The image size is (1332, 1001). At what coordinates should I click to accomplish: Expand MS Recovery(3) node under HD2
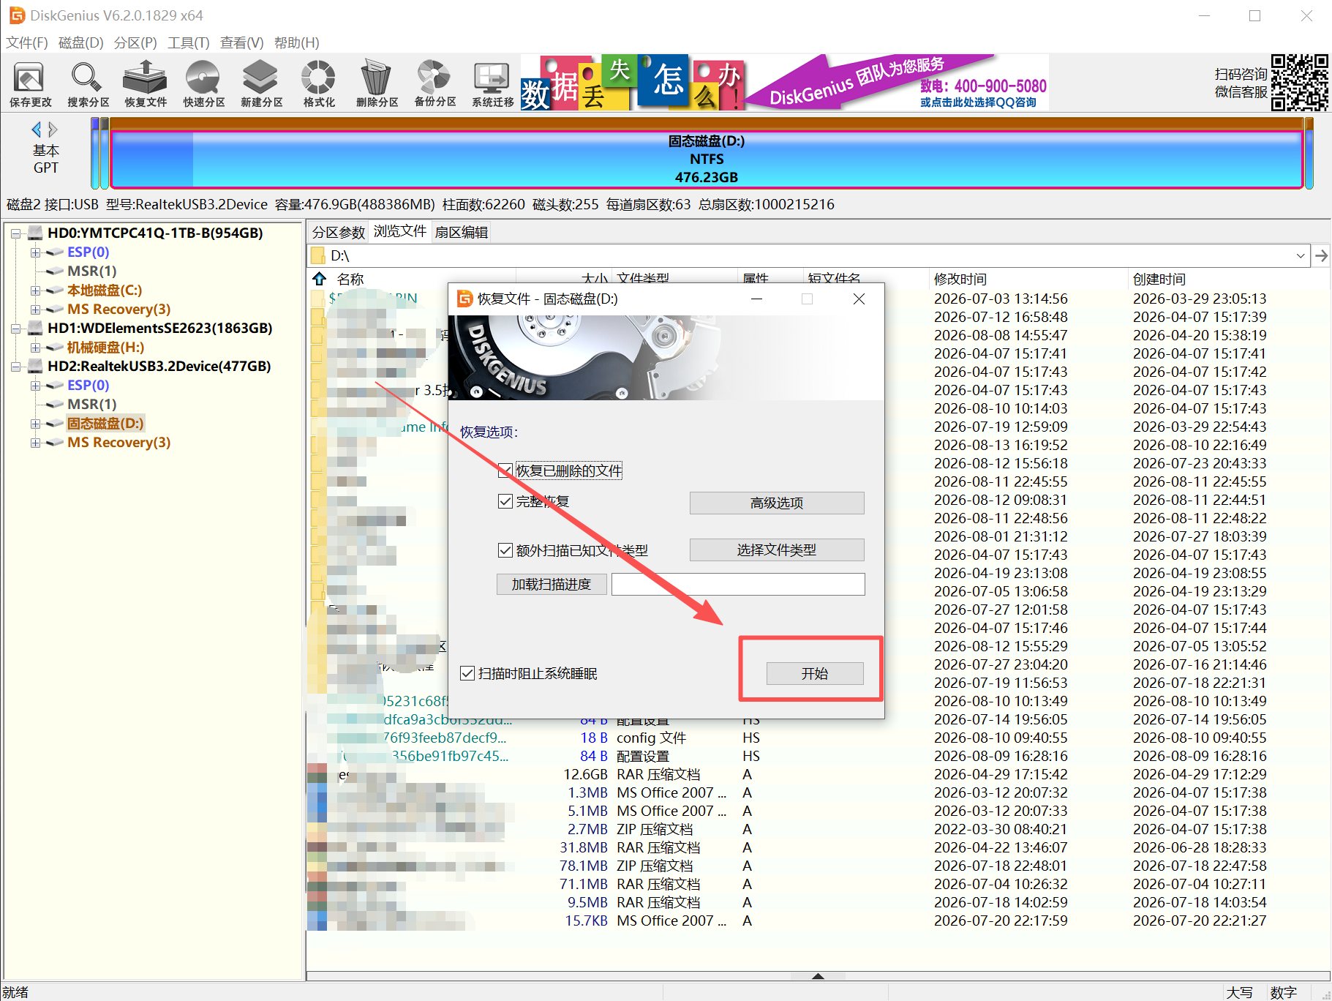click(x=35, y=443)
